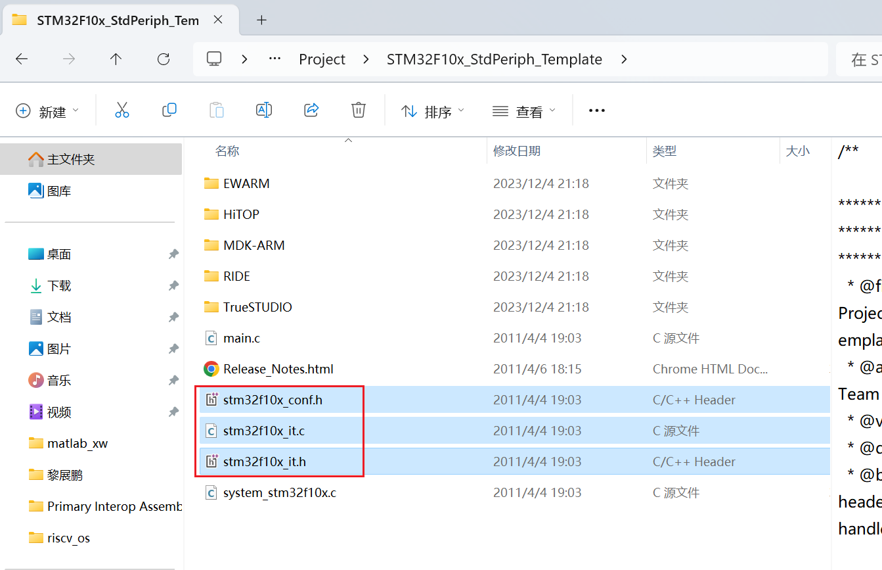Click the pin icon beside 下载
Screen dimensions: 882x570
[x=173, y=286]
